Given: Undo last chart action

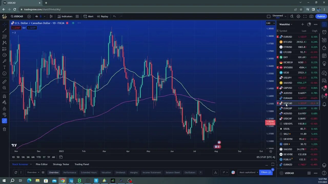Looking at the screenshot, I should click(x=115, y=16).
